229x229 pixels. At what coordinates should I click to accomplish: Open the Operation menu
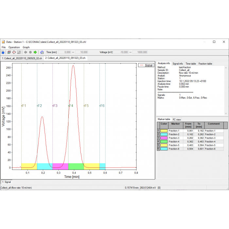[x=14, y=47]
